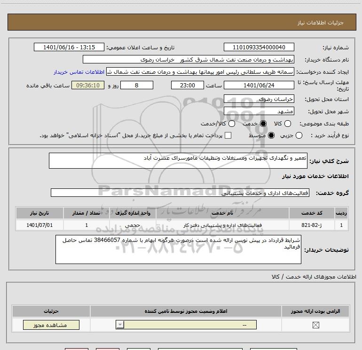
Task: Click the الزامی بودن ارائه مجوز header
Action: point(315,311)
